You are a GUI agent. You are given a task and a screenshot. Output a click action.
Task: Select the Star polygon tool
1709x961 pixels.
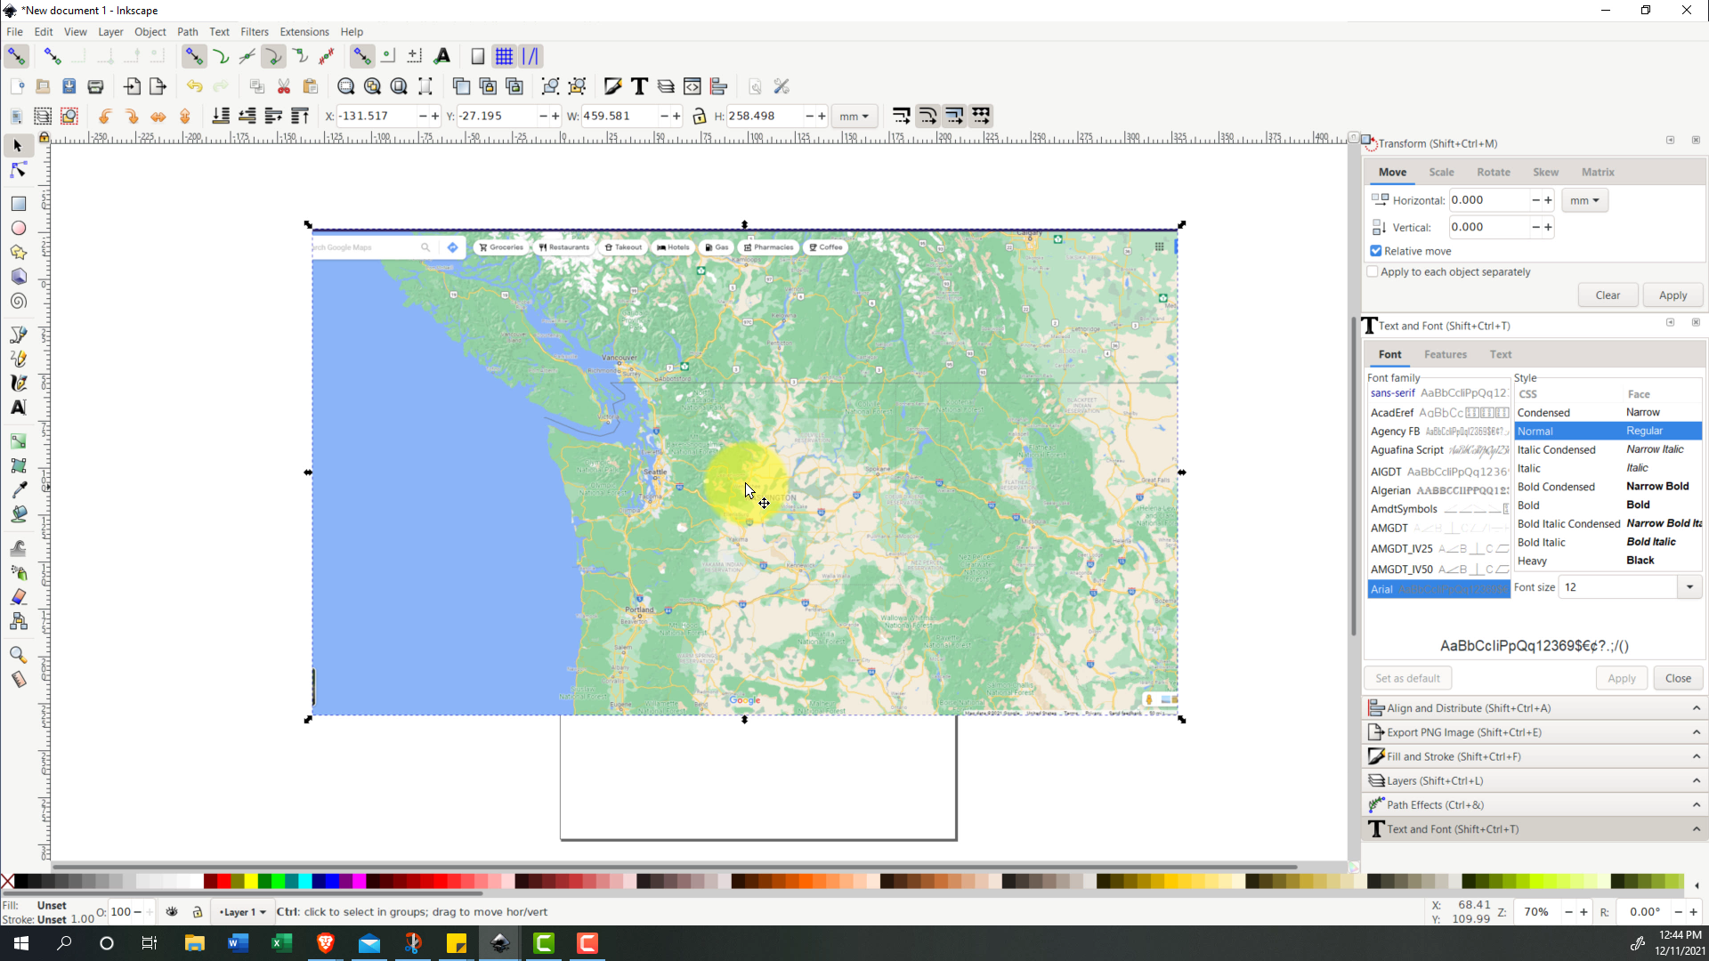[18, 253]
